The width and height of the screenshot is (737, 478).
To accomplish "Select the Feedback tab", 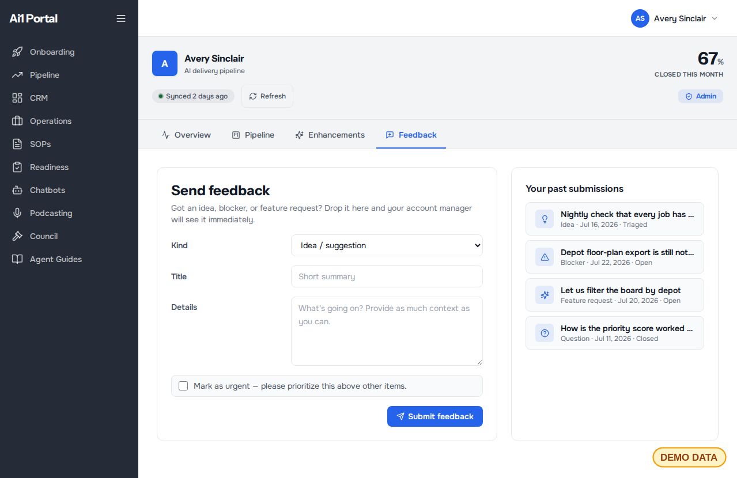I will pos(411,135).
